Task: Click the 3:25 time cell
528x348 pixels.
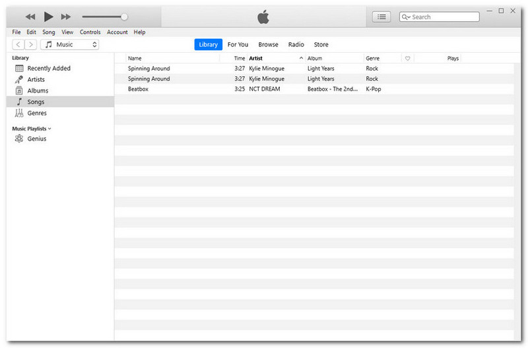Action: coord(240,89)
